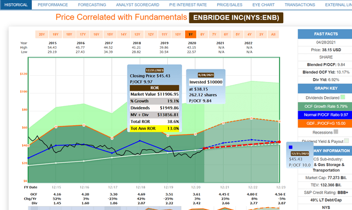Toggle the Normal P/OCF Ratio 9.97 key
This screenshot has height=210, width=352.
(x=326, y=115)
